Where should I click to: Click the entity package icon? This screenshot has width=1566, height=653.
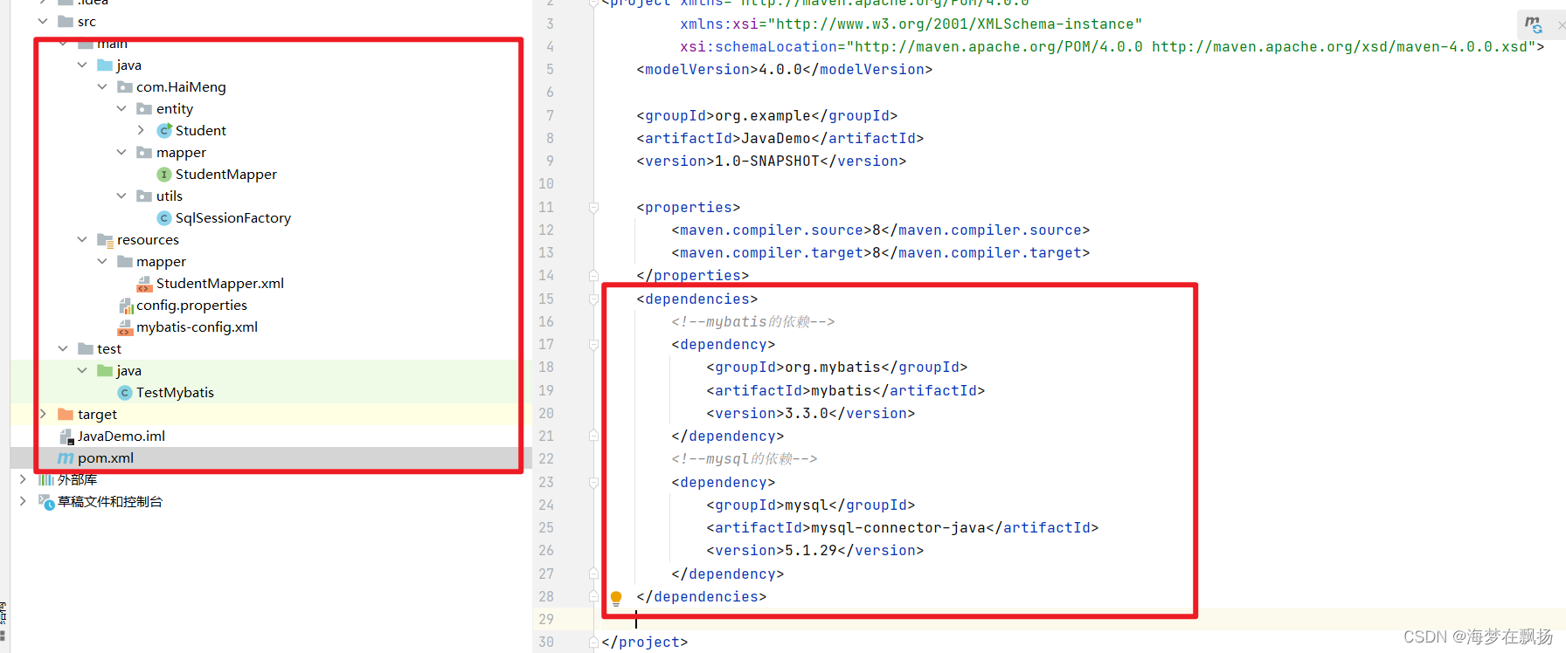(x=144, y=109)
